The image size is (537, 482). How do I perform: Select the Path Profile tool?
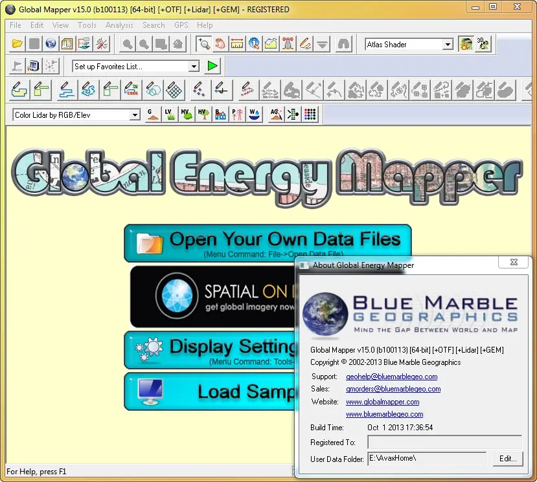(271, 44)
